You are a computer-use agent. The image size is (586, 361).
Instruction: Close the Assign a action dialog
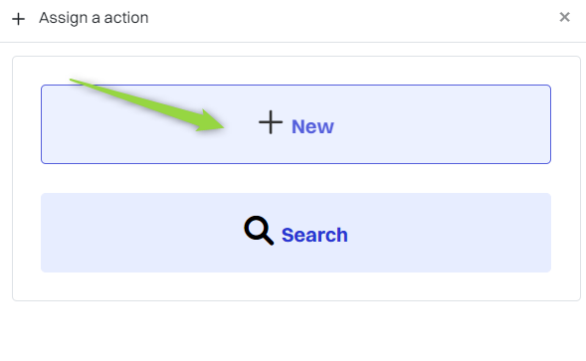coord(564,17)
